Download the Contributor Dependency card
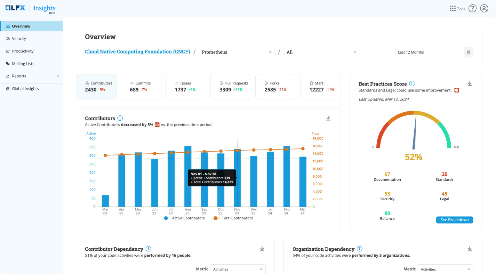Image resolution: width=496 pixels, height=274 pixels. pyautogui.click(x=262, y=249)
